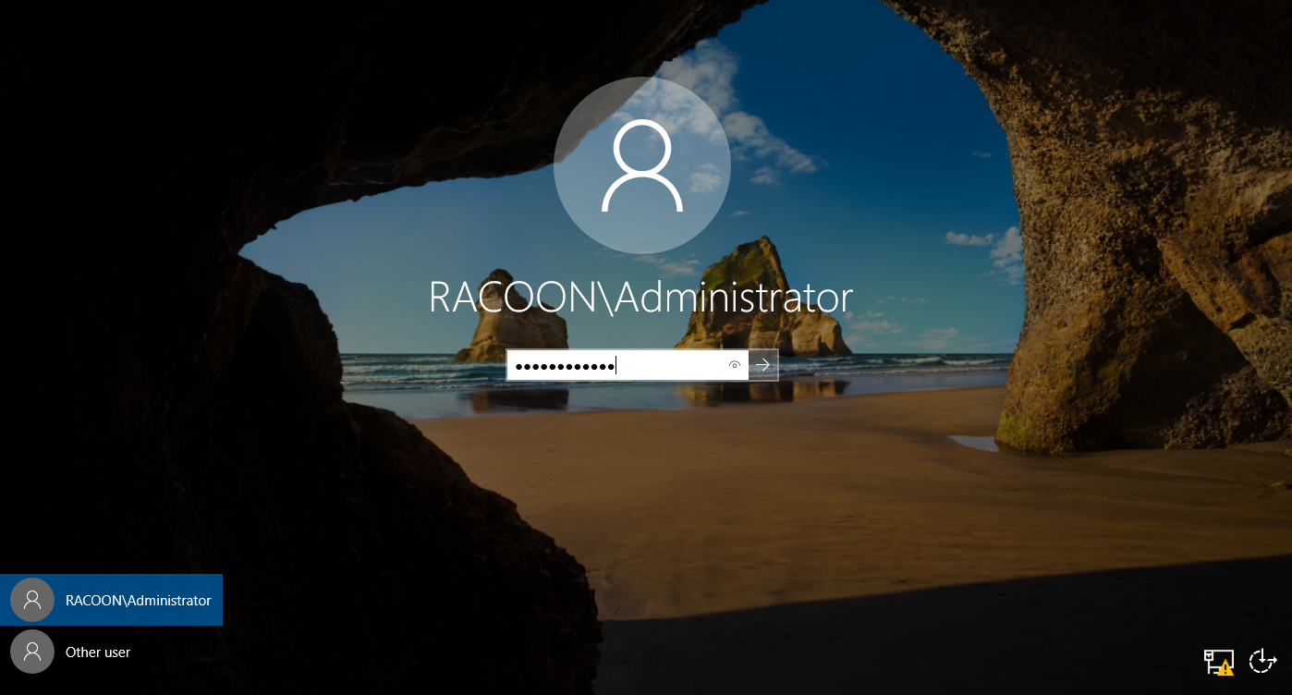This screenshot has width=1292, height=695.
Task: Hide the password by clicking the eye again
Action: click(x=735, y=365)
